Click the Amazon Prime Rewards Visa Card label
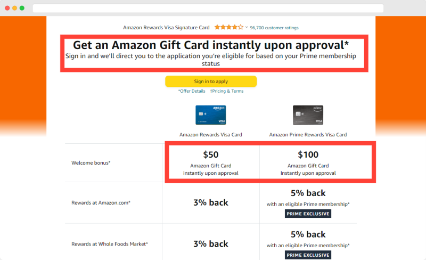Viewport: 426px width, 260px height. click(308, 135)
